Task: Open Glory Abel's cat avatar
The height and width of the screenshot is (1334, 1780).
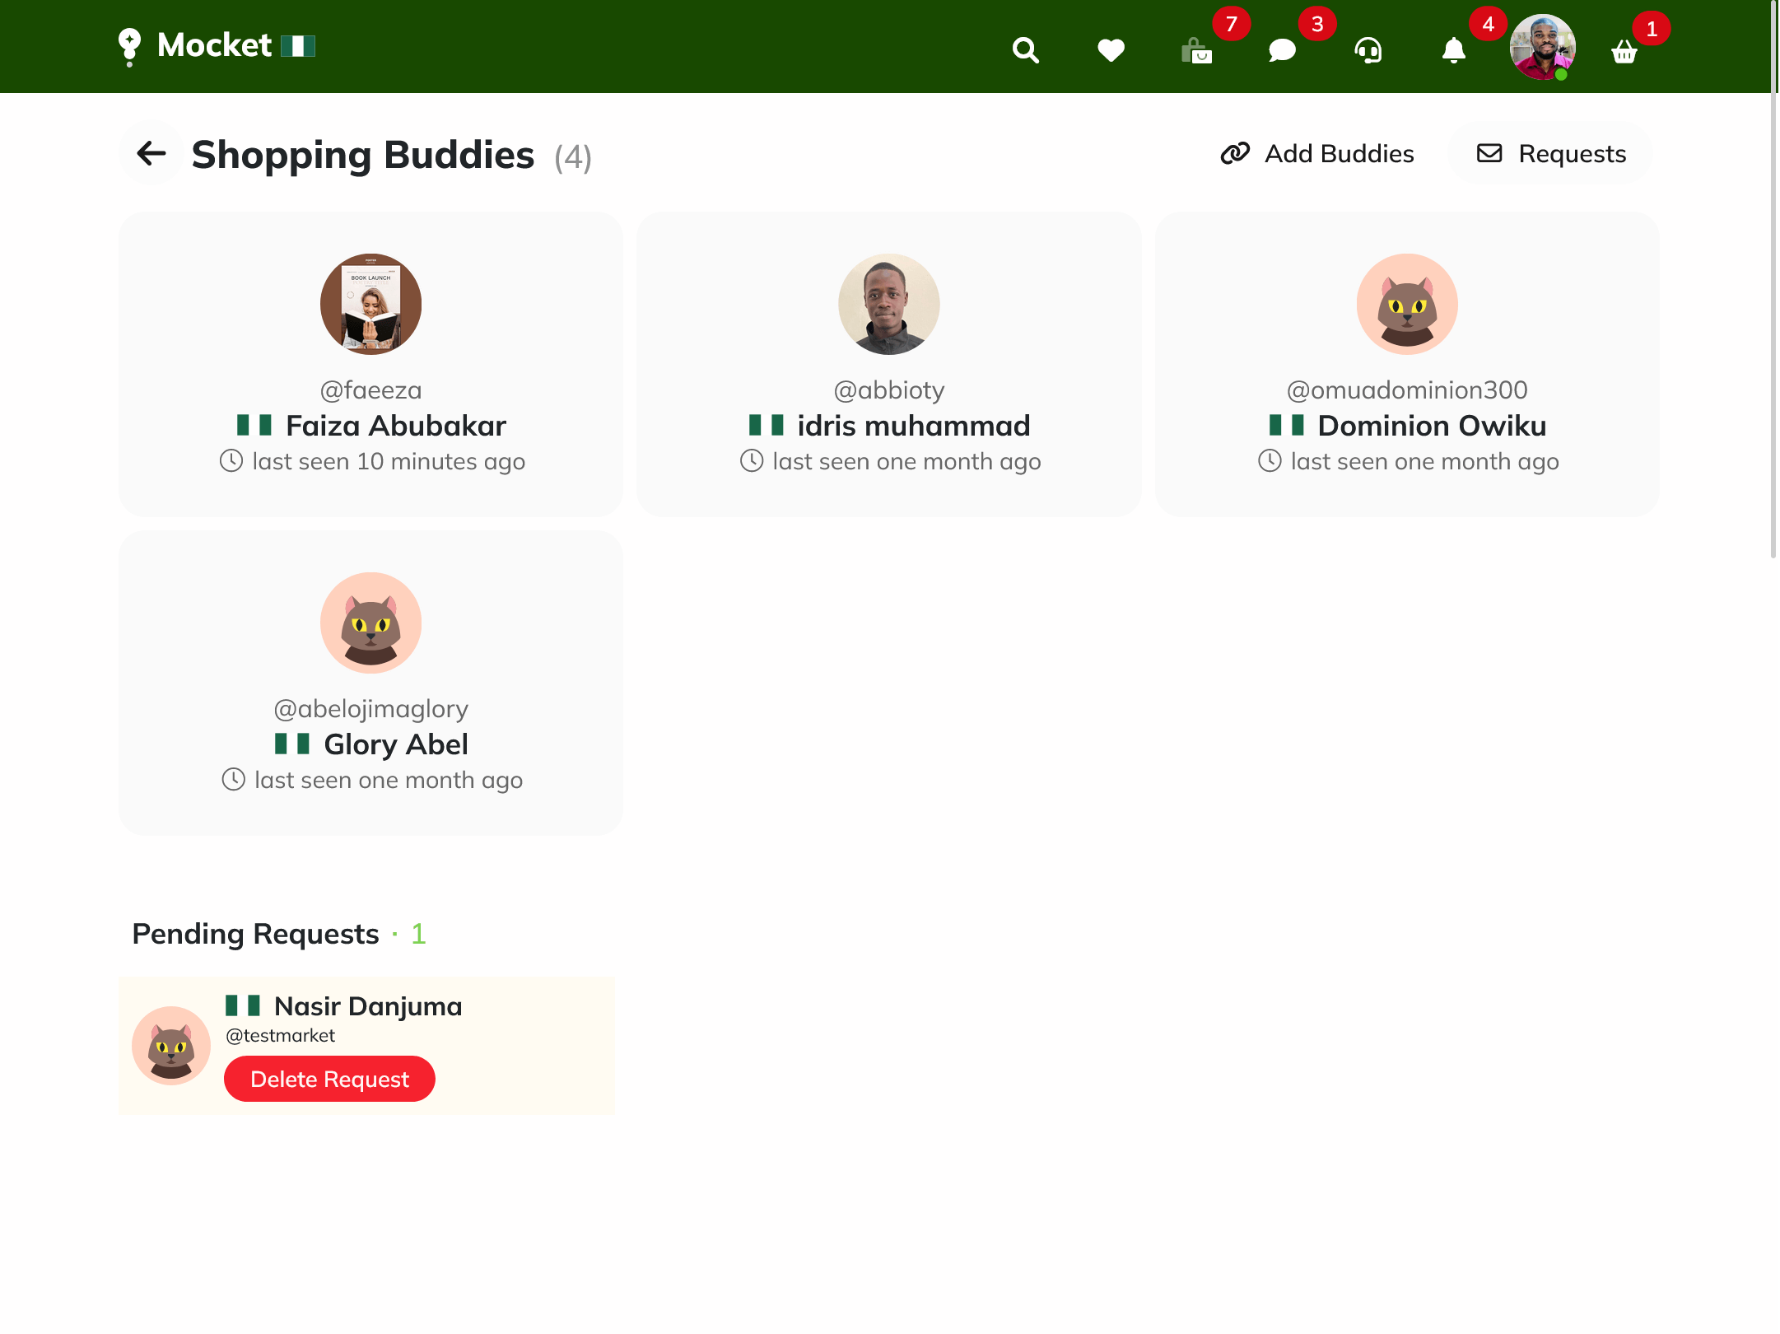Action: (x=370, y=623)
